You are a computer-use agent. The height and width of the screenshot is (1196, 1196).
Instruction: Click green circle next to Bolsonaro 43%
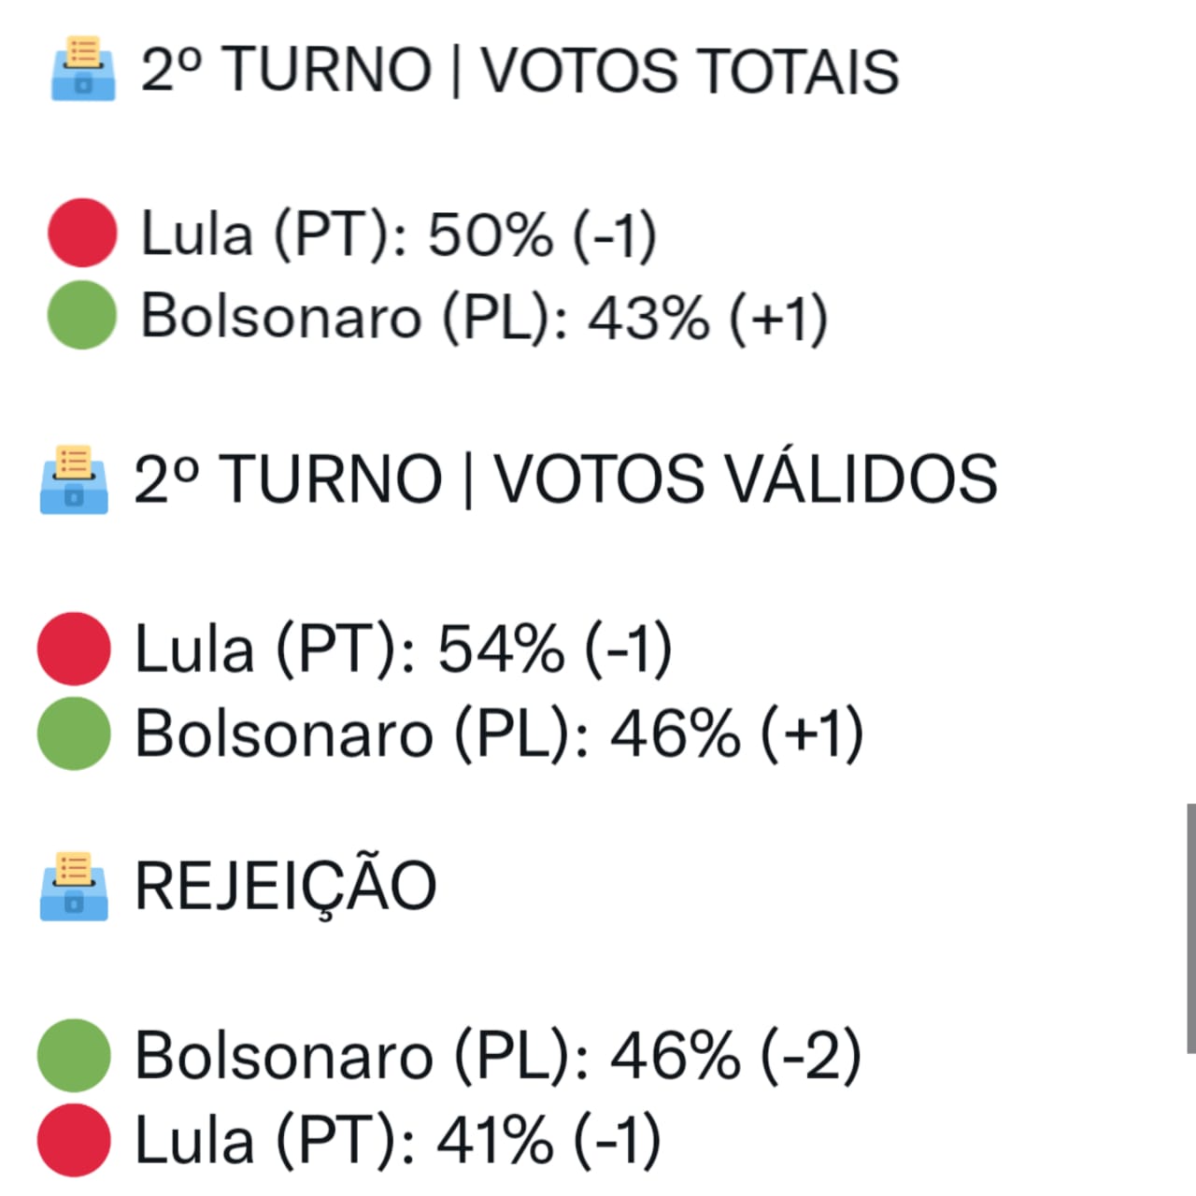(x=82, y=315)
